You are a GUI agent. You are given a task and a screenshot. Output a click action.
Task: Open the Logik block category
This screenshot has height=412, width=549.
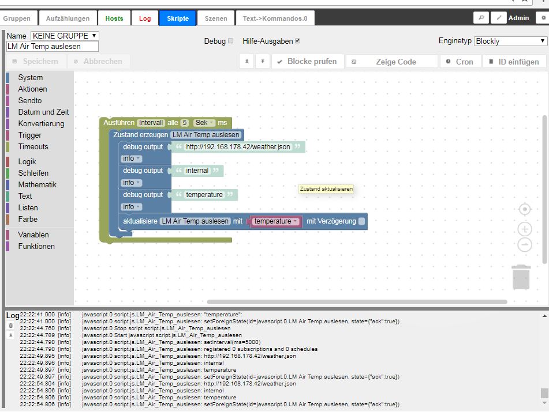click(x=27, y=162)
